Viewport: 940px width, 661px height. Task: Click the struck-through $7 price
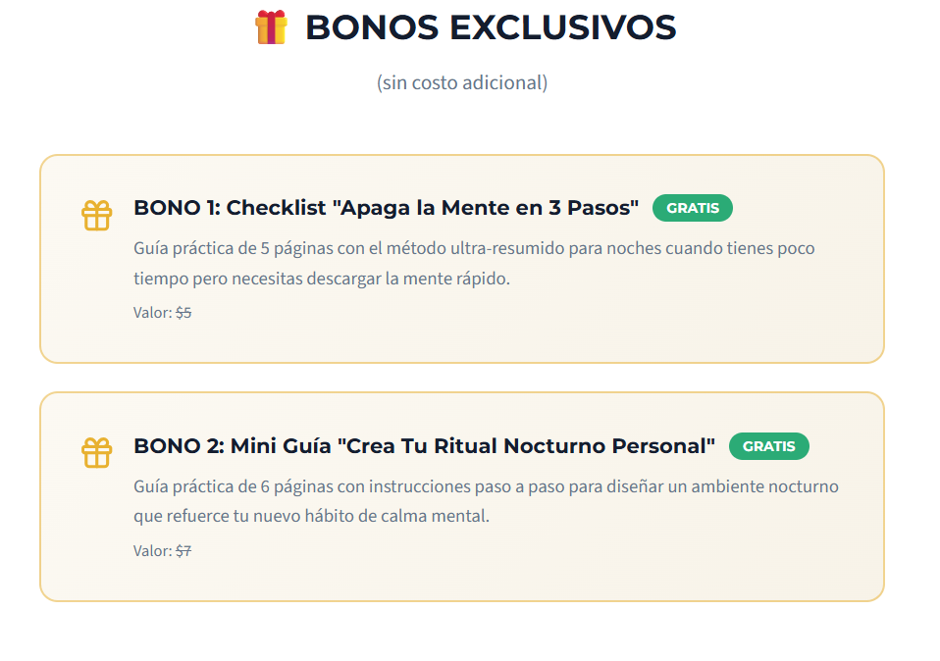point(183,551)
